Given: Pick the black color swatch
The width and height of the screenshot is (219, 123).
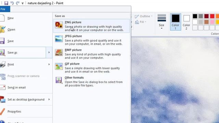Looking at the screenshot, I should [x=195, y=16].
